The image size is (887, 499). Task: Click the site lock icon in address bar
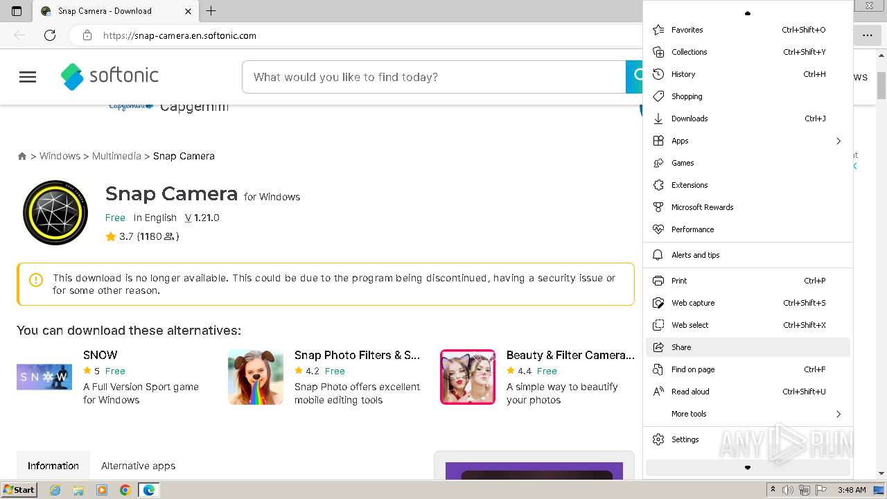pos(87,35)
